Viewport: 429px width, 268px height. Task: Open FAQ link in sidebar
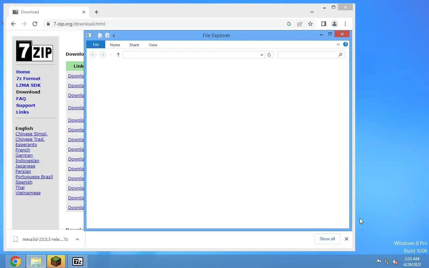21,98
